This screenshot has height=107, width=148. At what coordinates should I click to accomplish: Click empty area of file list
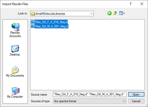(x=87, y=59)
